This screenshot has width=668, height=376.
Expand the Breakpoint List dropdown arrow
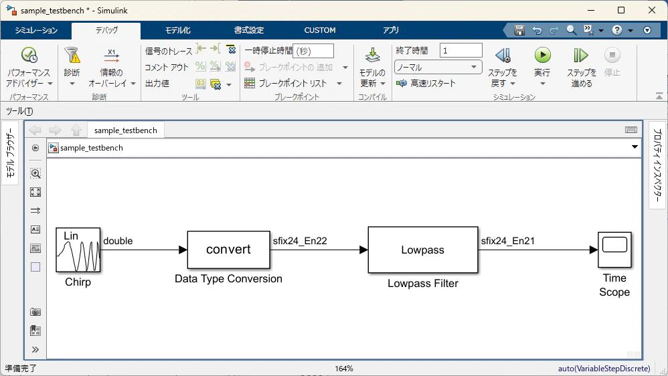tap(339, 84)
